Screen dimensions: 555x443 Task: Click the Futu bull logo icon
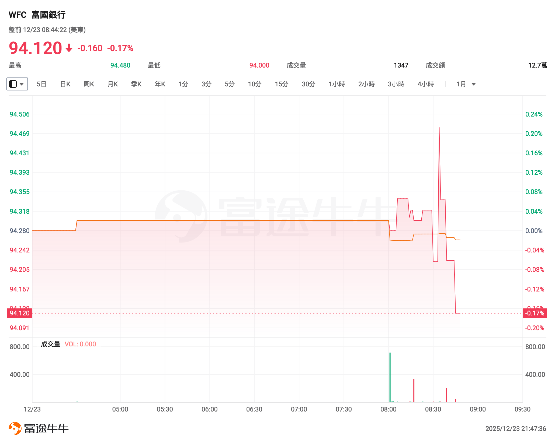pyautogui.click(x=15, y=428)
